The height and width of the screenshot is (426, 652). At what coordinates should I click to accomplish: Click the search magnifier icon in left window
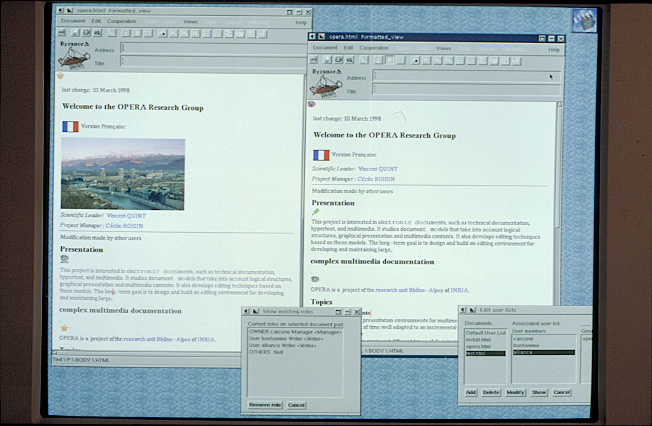(97, 33)
